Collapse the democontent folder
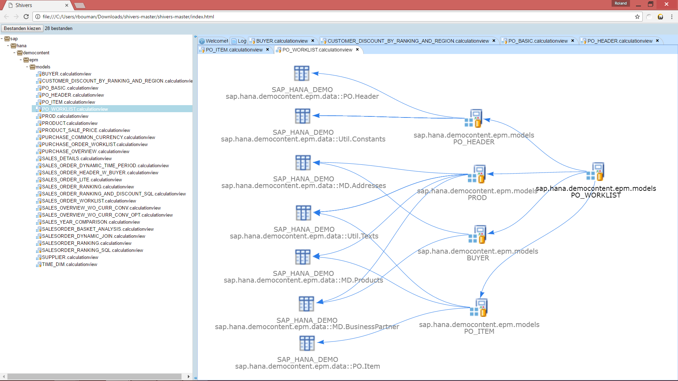This screenshot has width=678, height=381. click(x=15, y=53)
